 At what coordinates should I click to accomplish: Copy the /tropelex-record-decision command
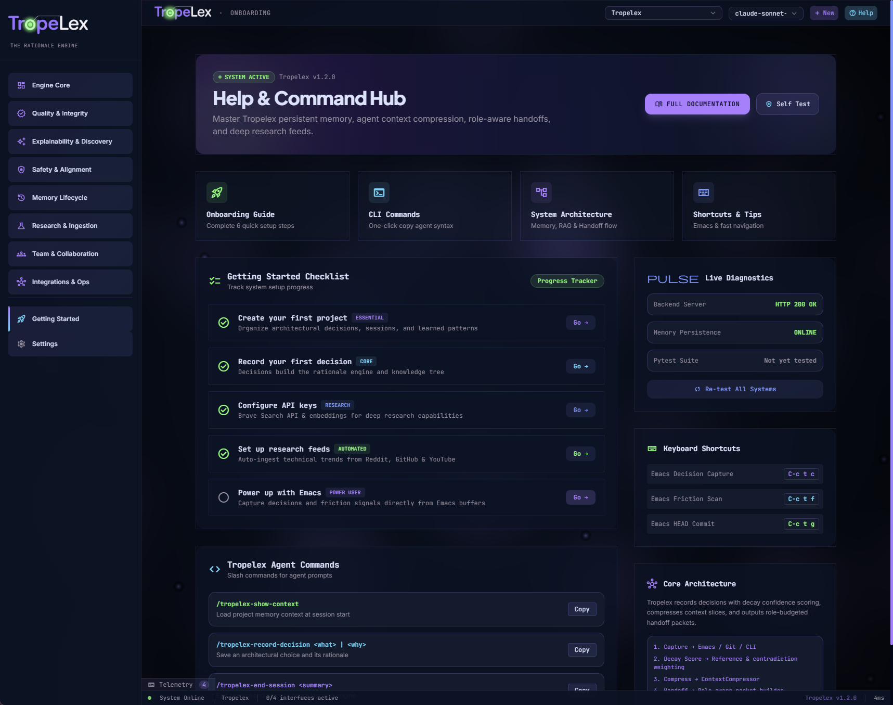(582, 650)
